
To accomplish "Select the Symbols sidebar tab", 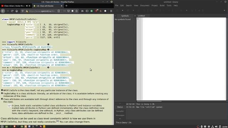I will click(x=125, y=16).
